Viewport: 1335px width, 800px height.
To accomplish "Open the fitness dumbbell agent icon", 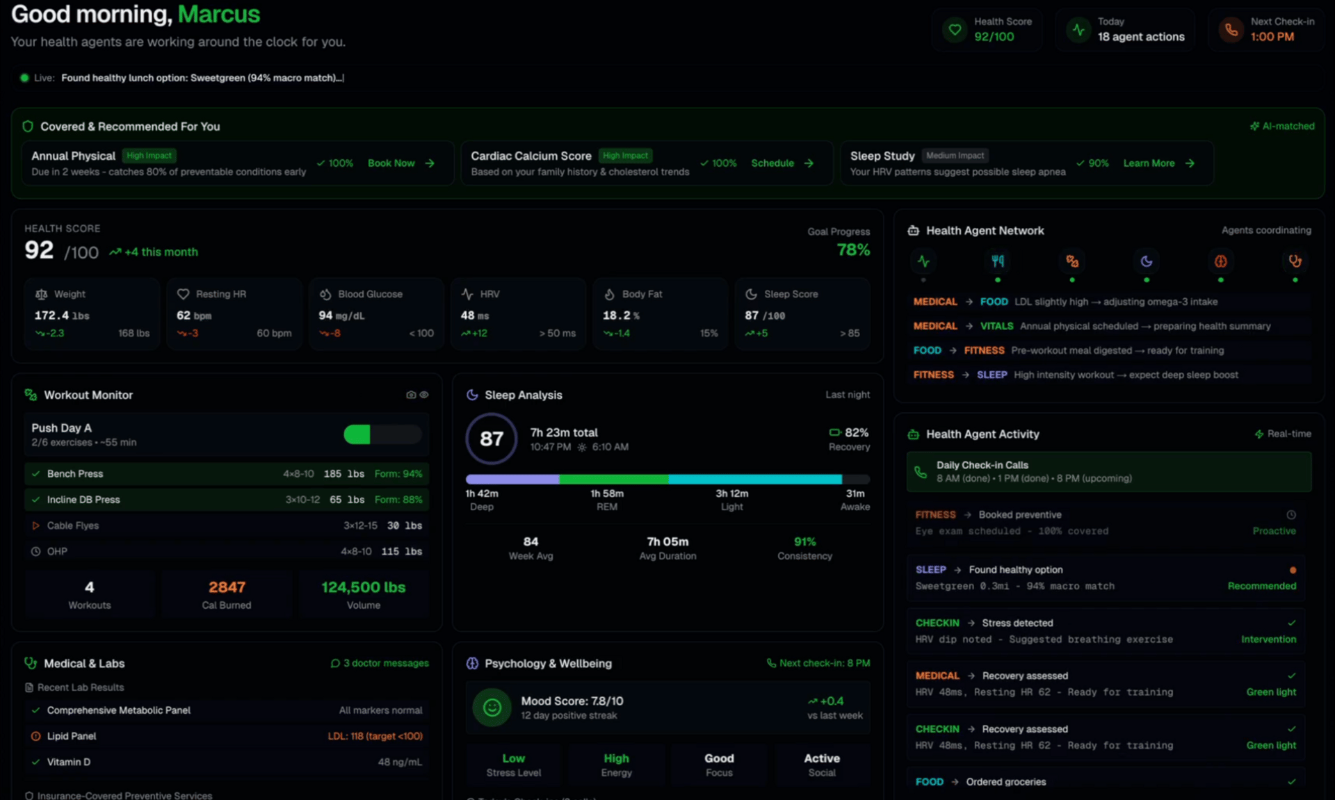I will click(x=1072, y=261).
